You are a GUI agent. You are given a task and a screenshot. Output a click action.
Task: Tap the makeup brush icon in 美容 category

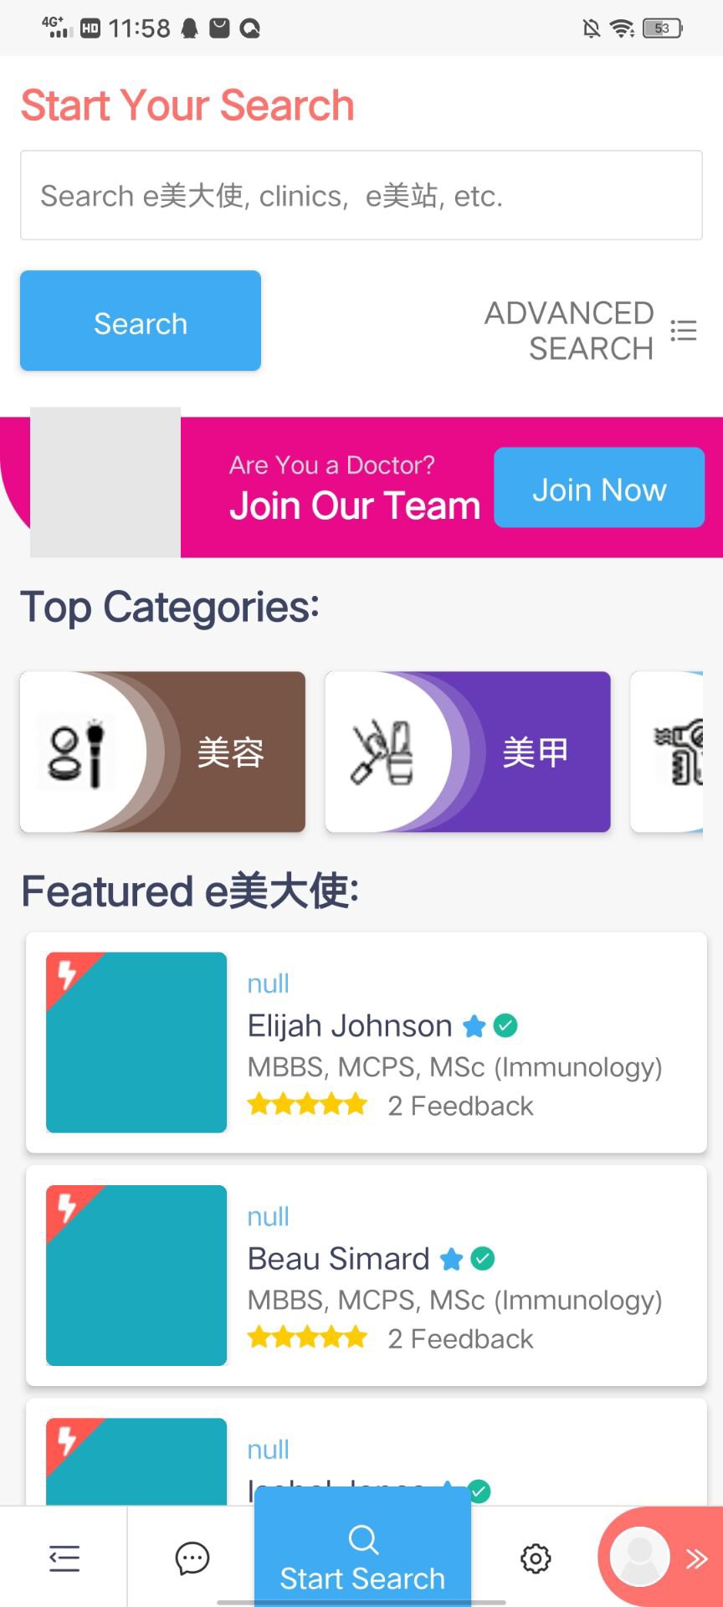point(78,752)
